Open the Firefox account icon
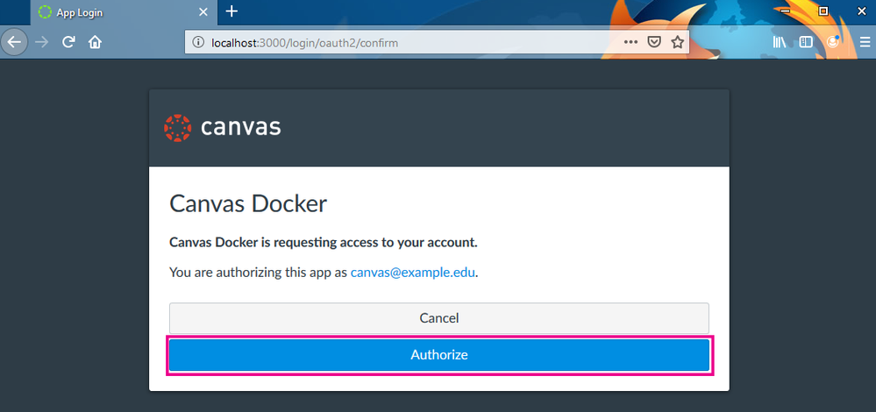Viewport: 876px width, 412px height. point(833,42)
